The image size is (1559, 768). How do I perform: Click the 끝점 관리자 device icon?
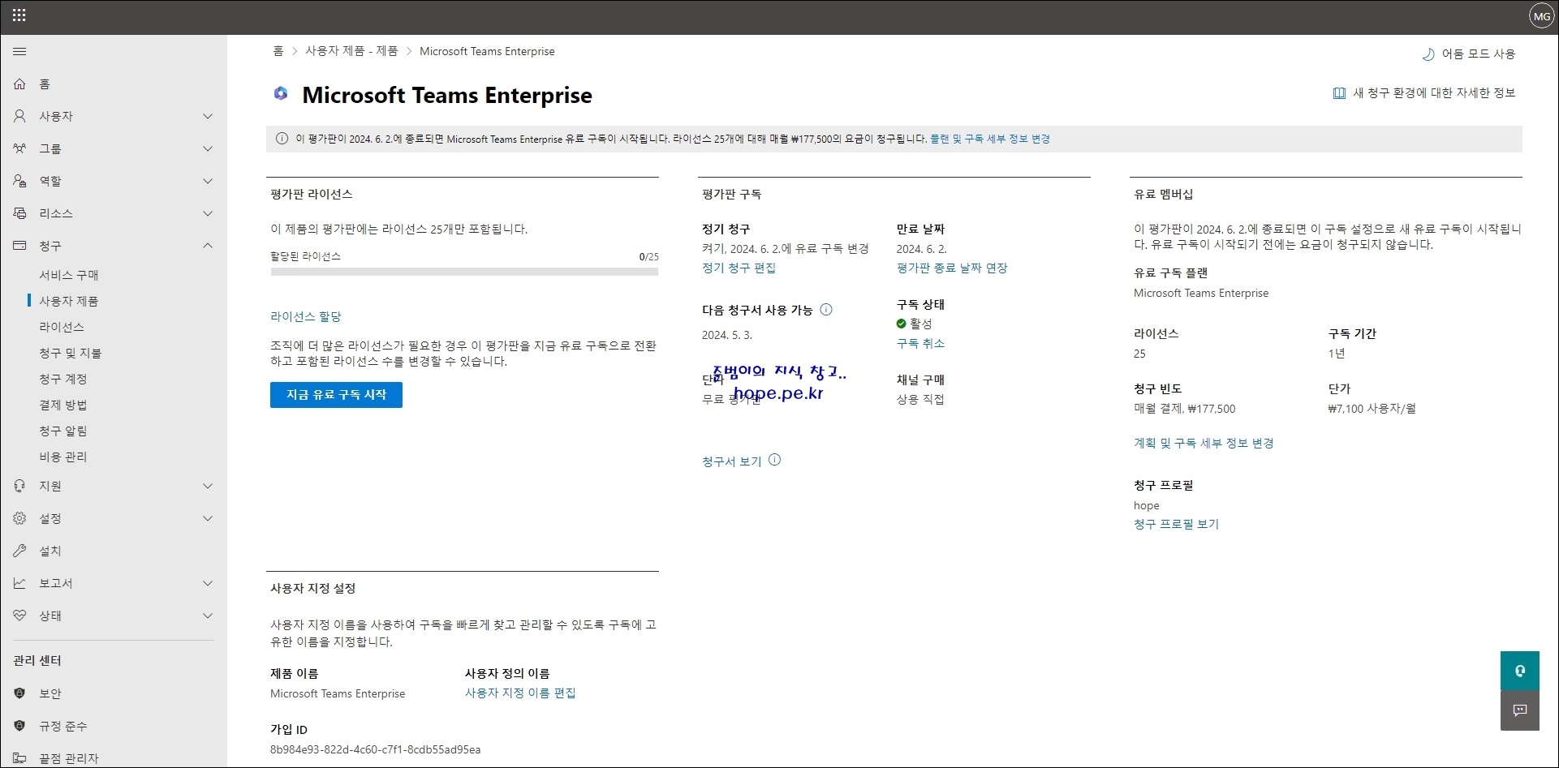19,758
